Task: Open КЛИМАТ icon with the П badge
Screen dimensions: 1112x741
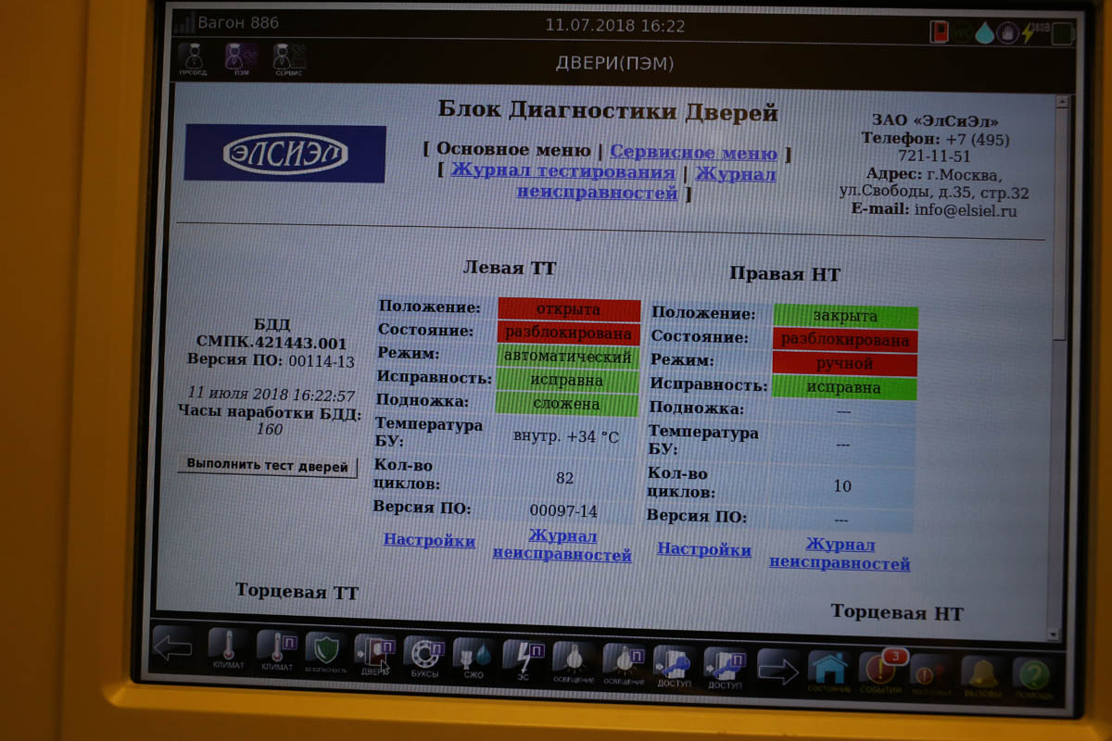Action: pyautogui.click(x=277, y=651)
